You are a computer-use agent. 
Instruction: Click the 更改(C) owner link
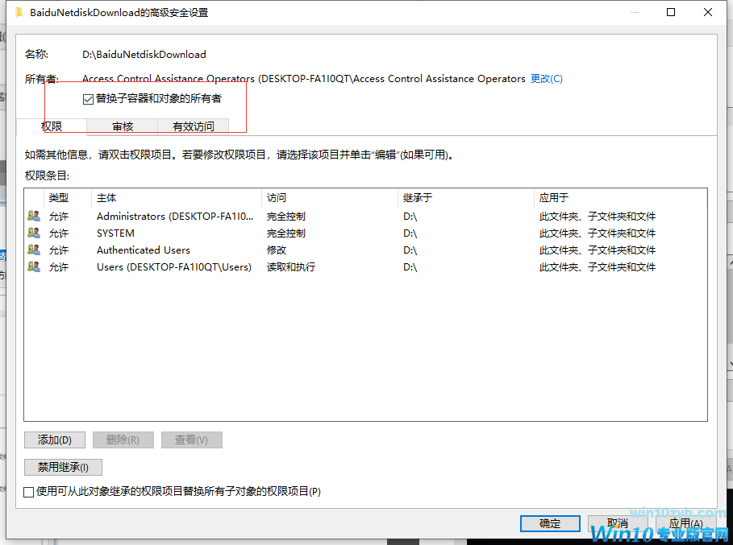[x=546, y=79]
